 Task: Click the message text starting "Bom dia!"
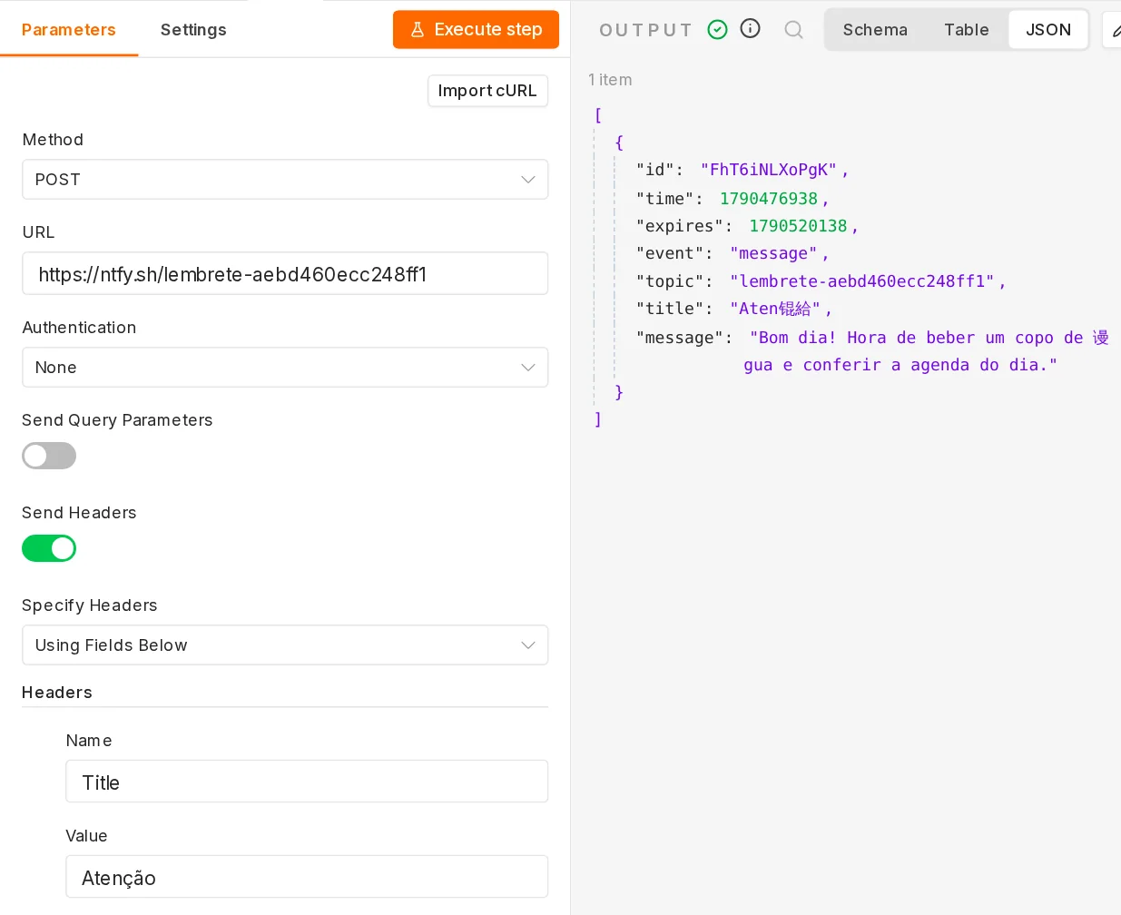(927, 351)
